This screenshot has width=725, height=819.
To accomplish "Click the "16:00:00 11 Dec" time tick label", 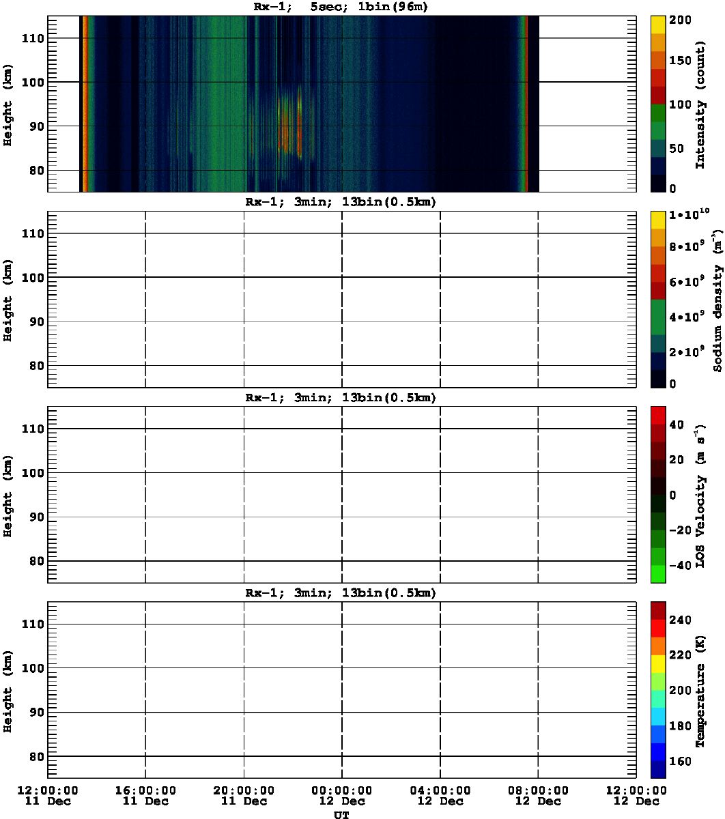I will pyautogui.click(x=145, y=796).
